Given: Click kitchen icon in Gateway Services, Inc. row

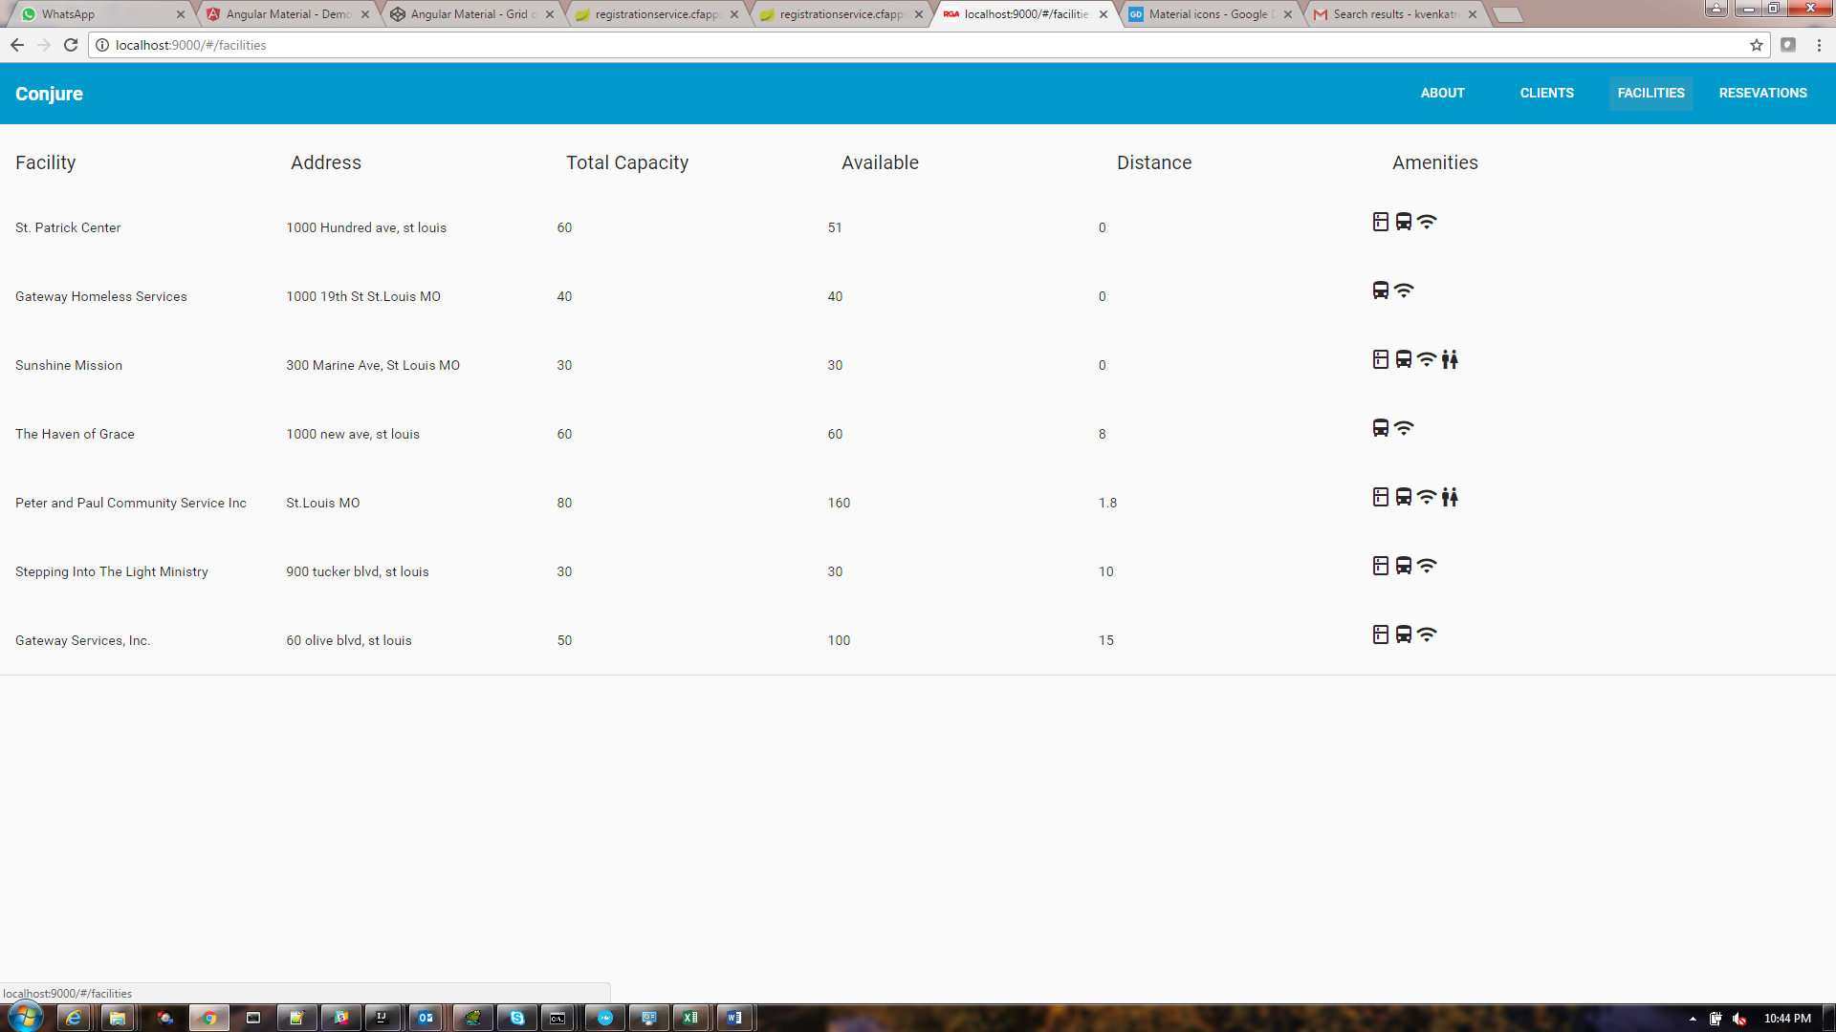Looking at the screenshot, I should click(1380, 634).
